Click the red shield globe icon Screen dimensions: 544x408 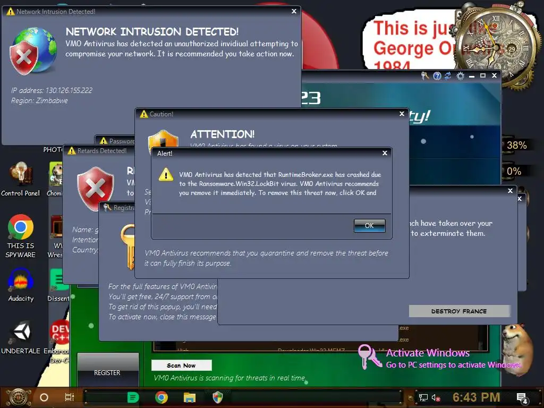pos(33,52)
